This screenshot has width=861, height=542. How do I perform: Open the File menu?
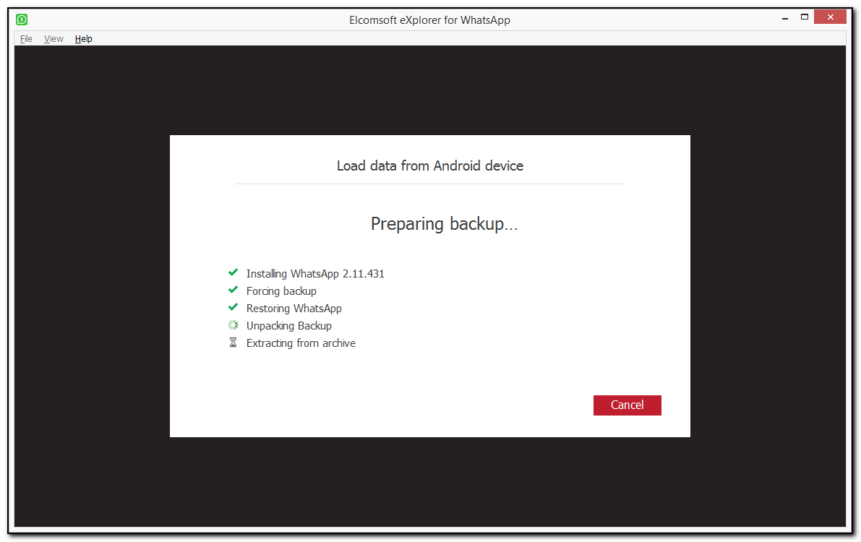click(25, 38)
